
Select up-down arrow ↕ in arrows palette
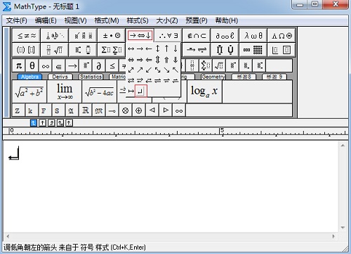[158, 49]
